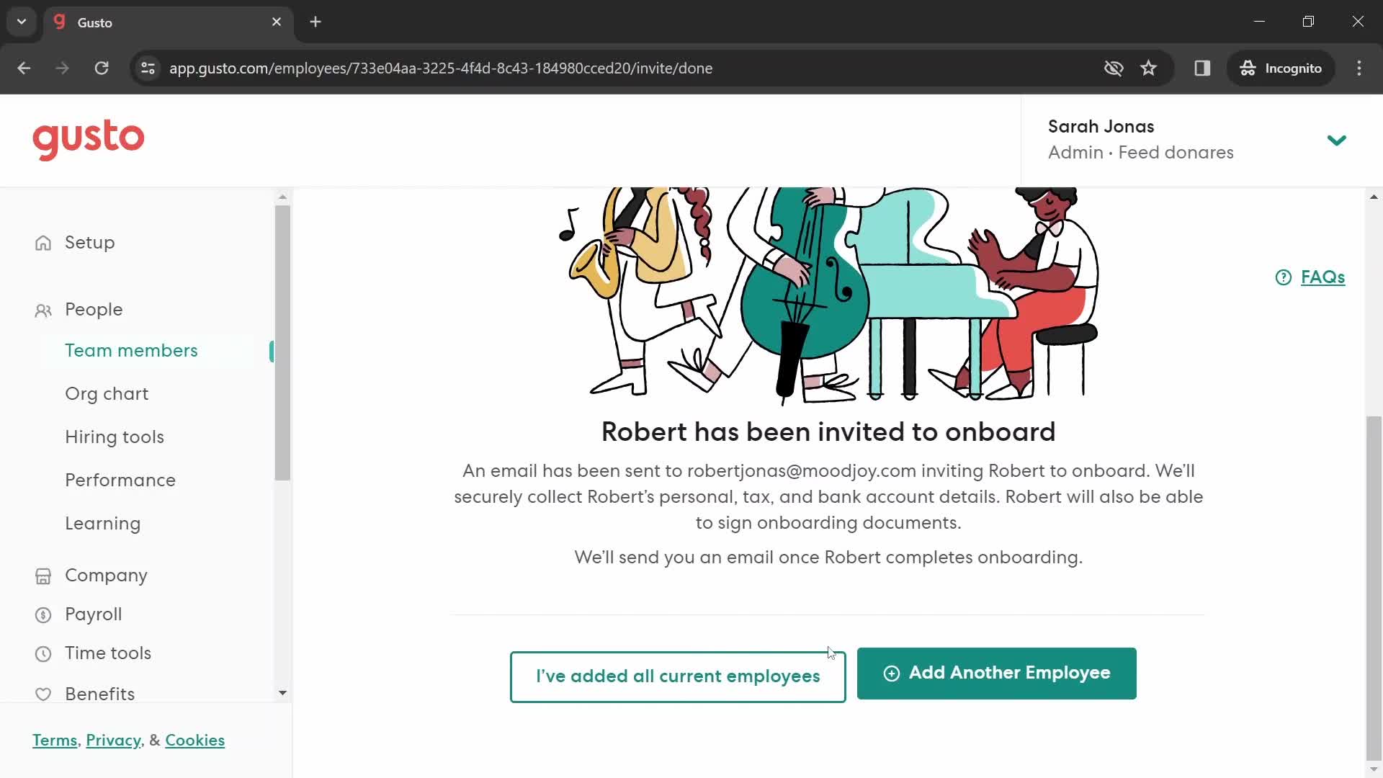Click the Privacy link in footer
1383x778 pixels.
coord(113,740)
